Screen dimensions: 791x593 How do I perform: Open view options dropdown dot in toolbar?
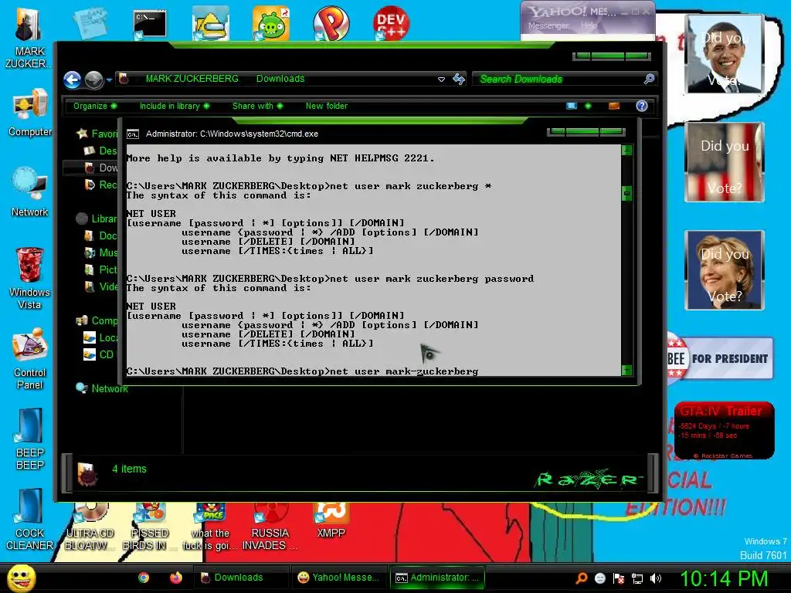click(588, 106)
